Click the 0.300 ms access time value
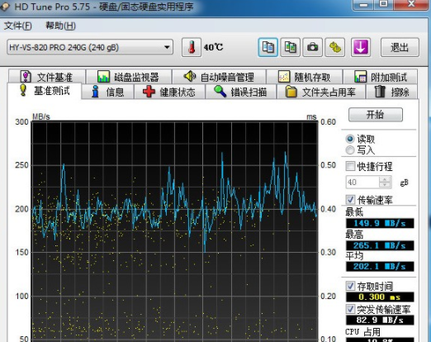 380,297
